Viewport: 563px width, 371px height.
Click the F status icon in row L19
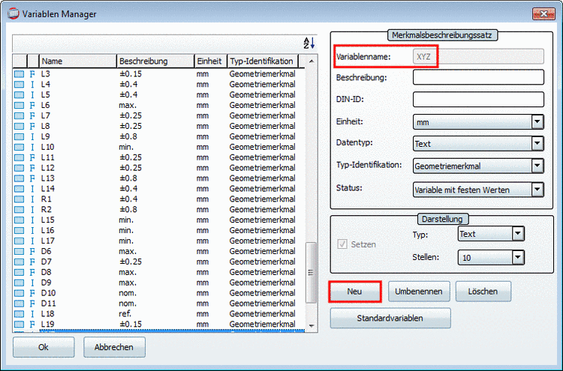pos(32,324)
